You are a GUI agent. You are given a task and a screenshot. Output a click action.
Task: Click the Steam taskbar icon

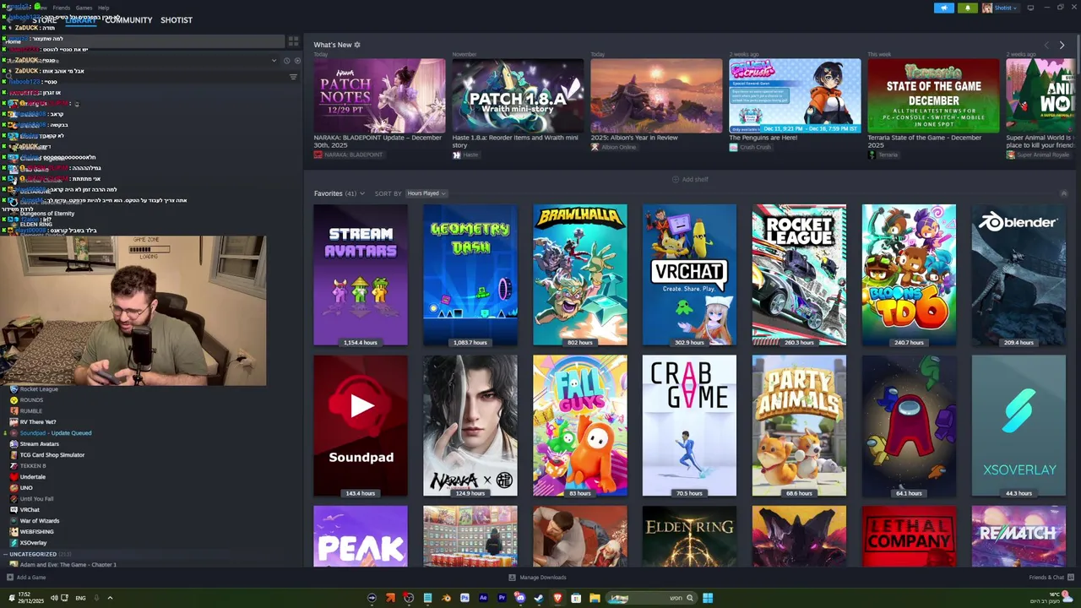pyautogui.click(x=539, y=598)
